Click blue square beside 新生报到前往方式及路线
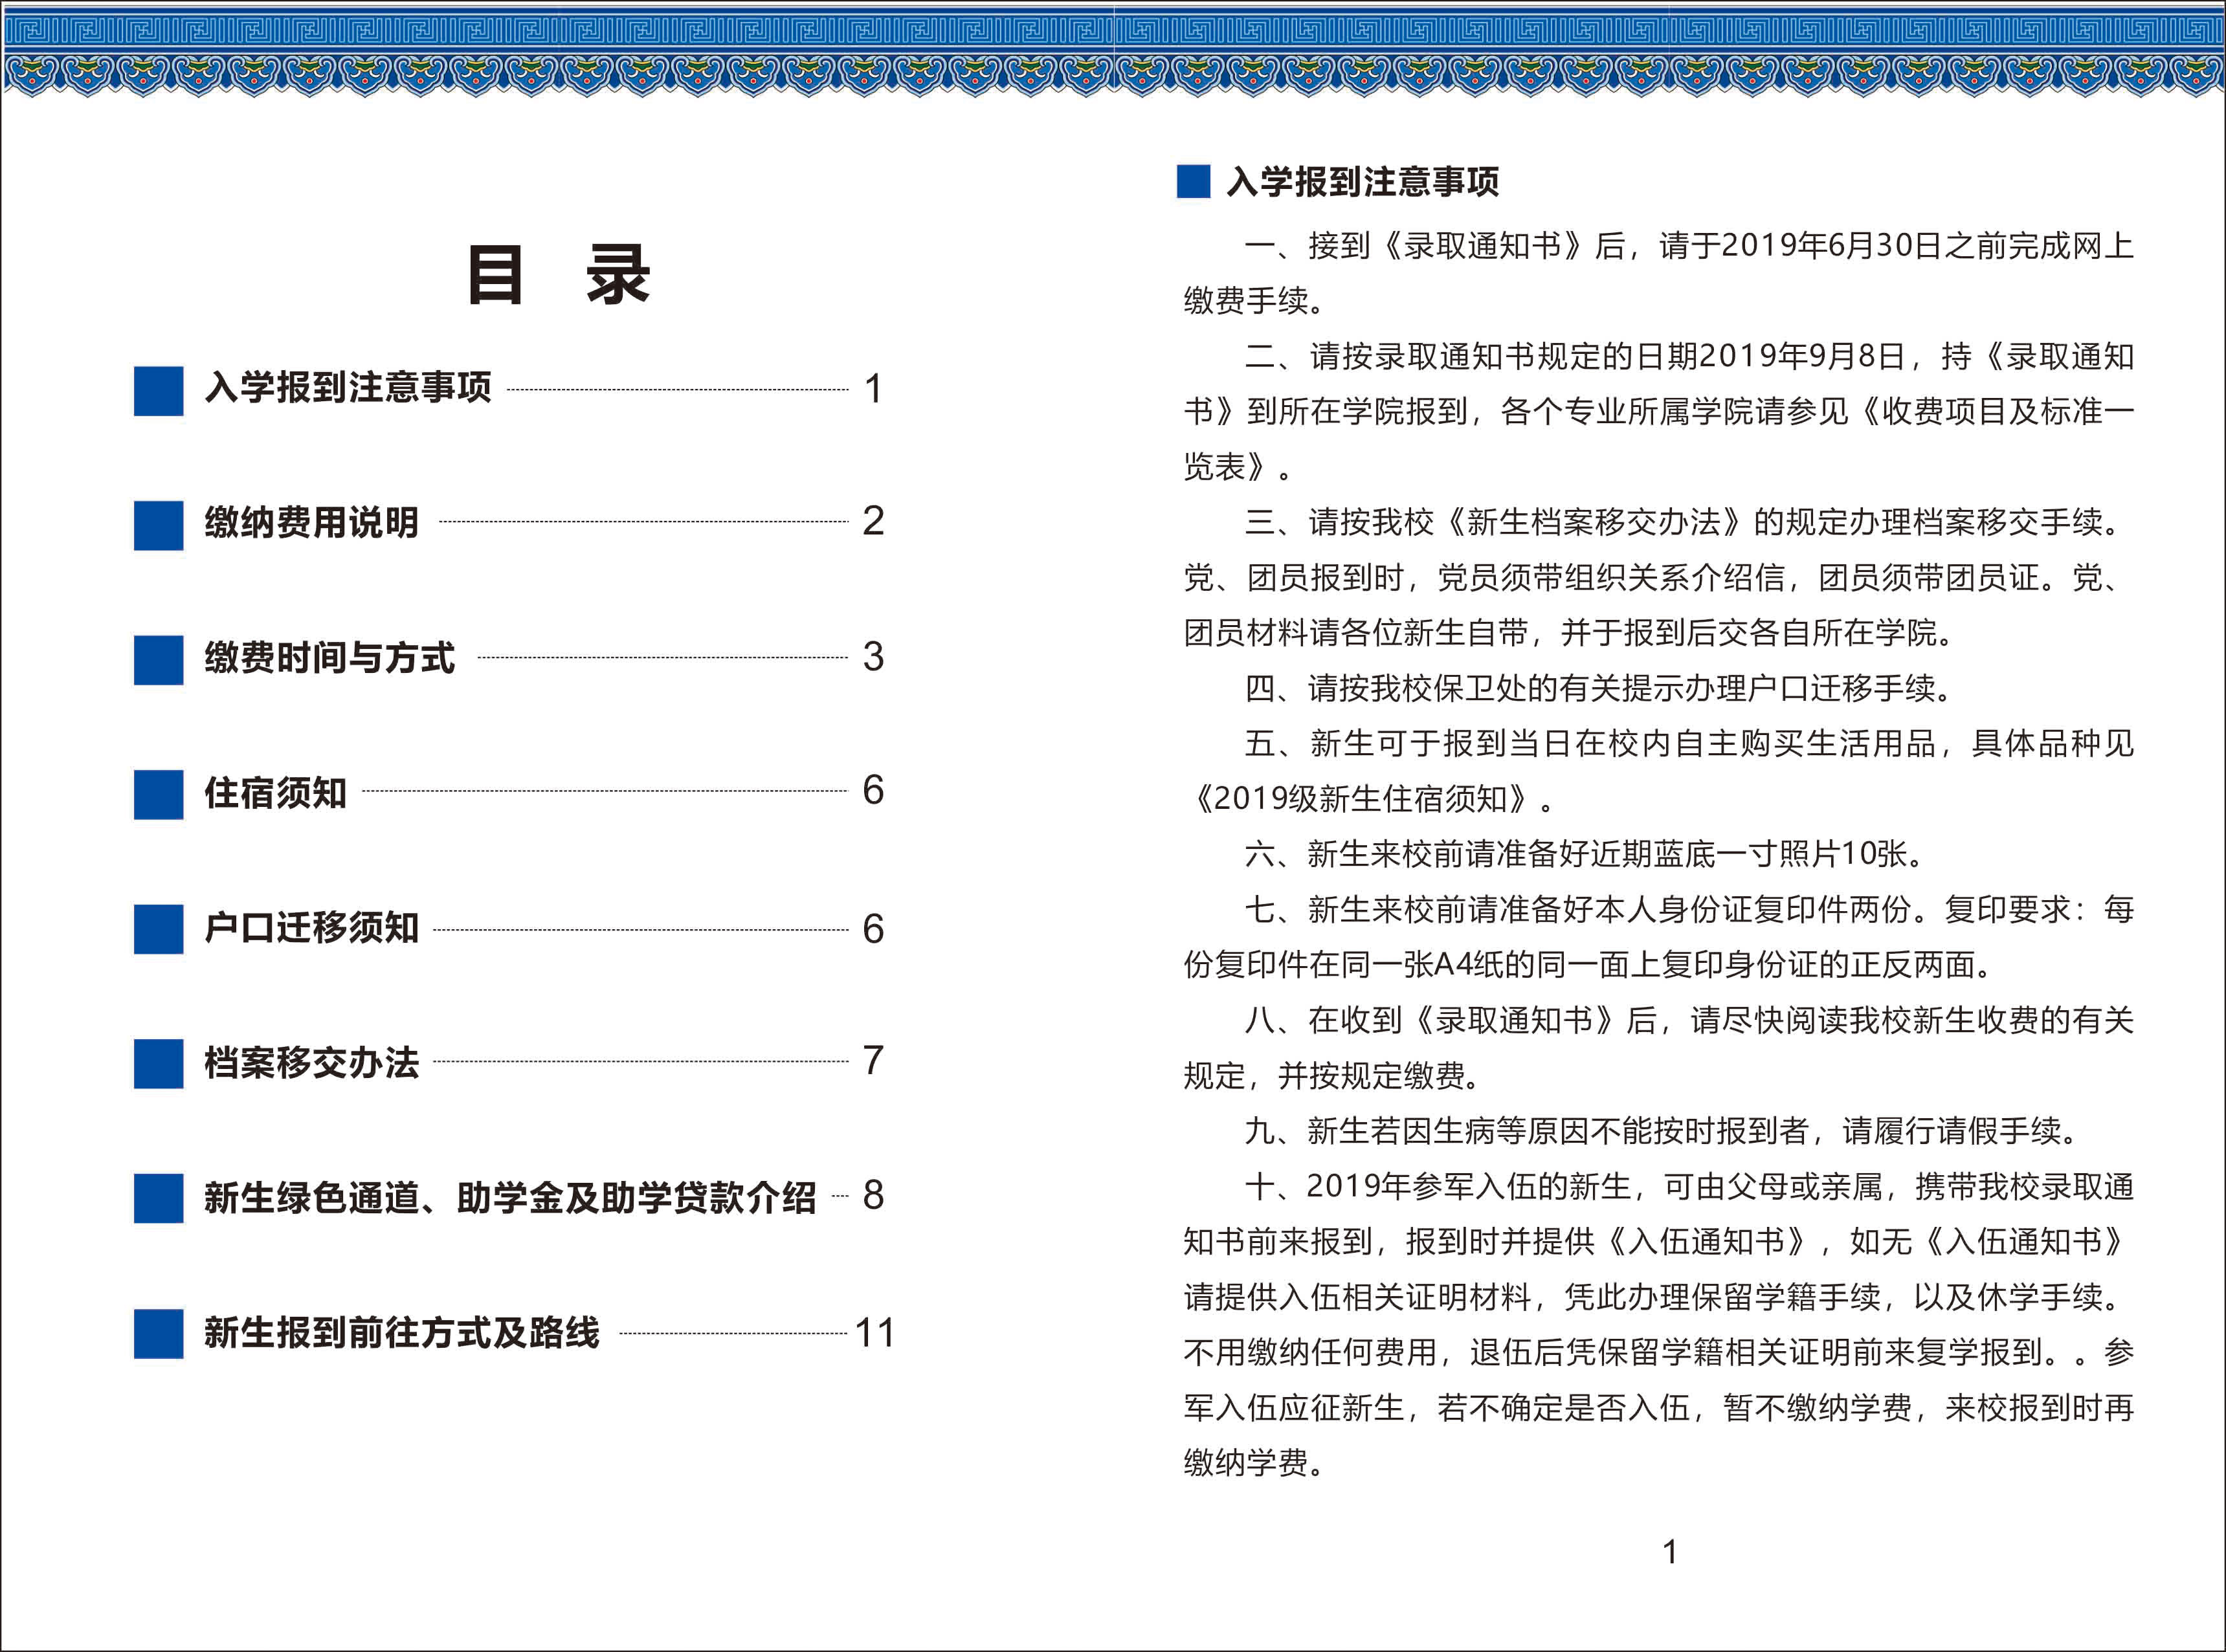The width and height of the screenshot is (2226, 1652). (158, 1333)
